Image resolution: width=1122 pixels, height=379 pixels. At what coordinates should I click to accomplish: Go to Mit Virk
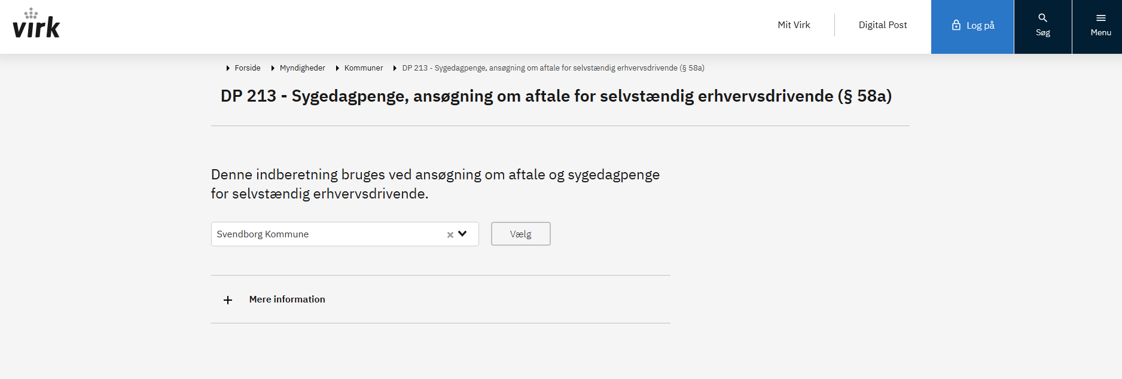point(794,25)
